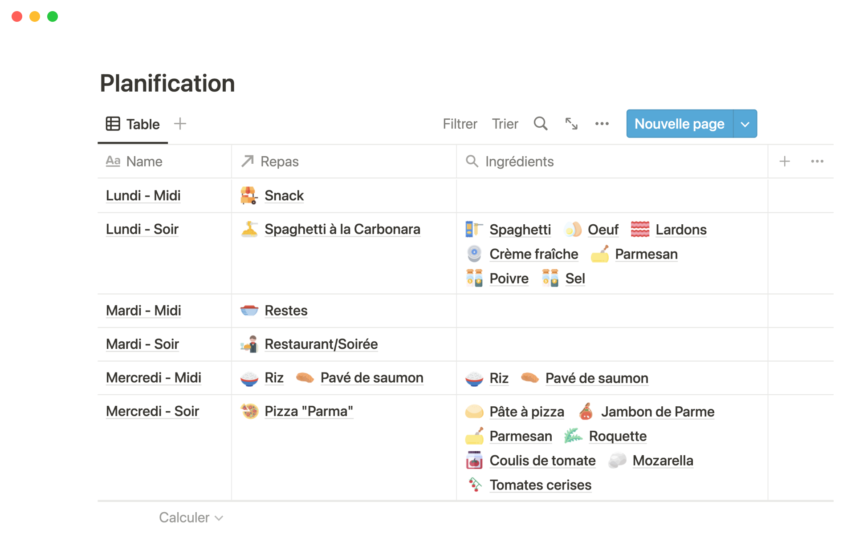Image resolution: width=855 pixels, height=534 pixels.
Task: Open the database search magnifier icon
Action: pyautogui.click(x=540, y=124)
